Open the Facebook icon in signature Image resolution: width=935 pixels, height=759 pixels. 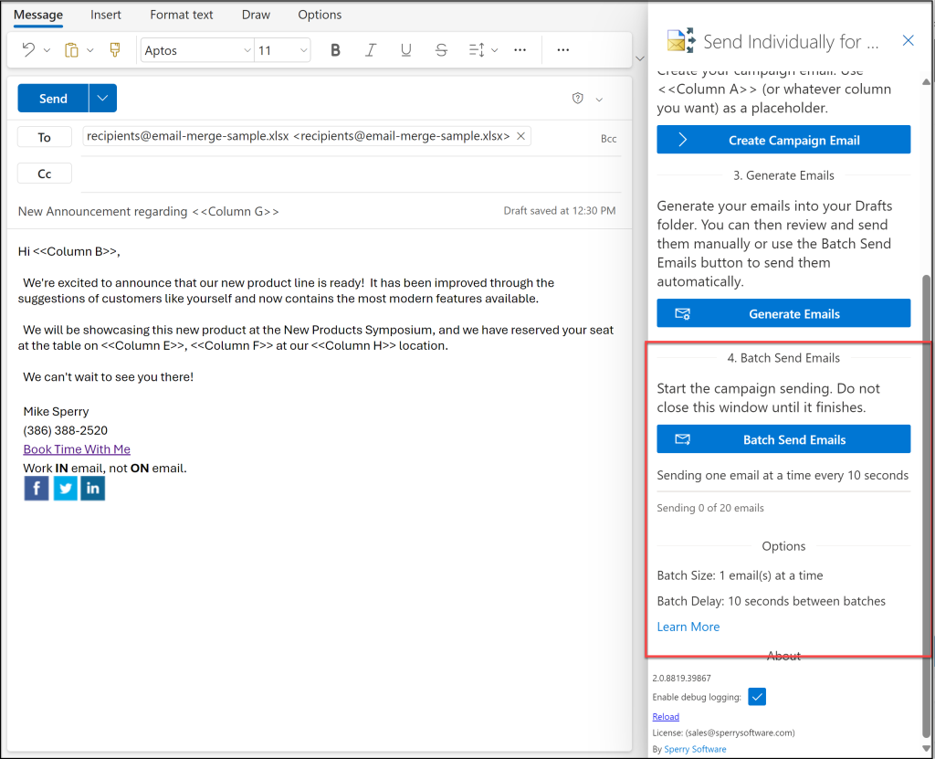click(37, 489)
